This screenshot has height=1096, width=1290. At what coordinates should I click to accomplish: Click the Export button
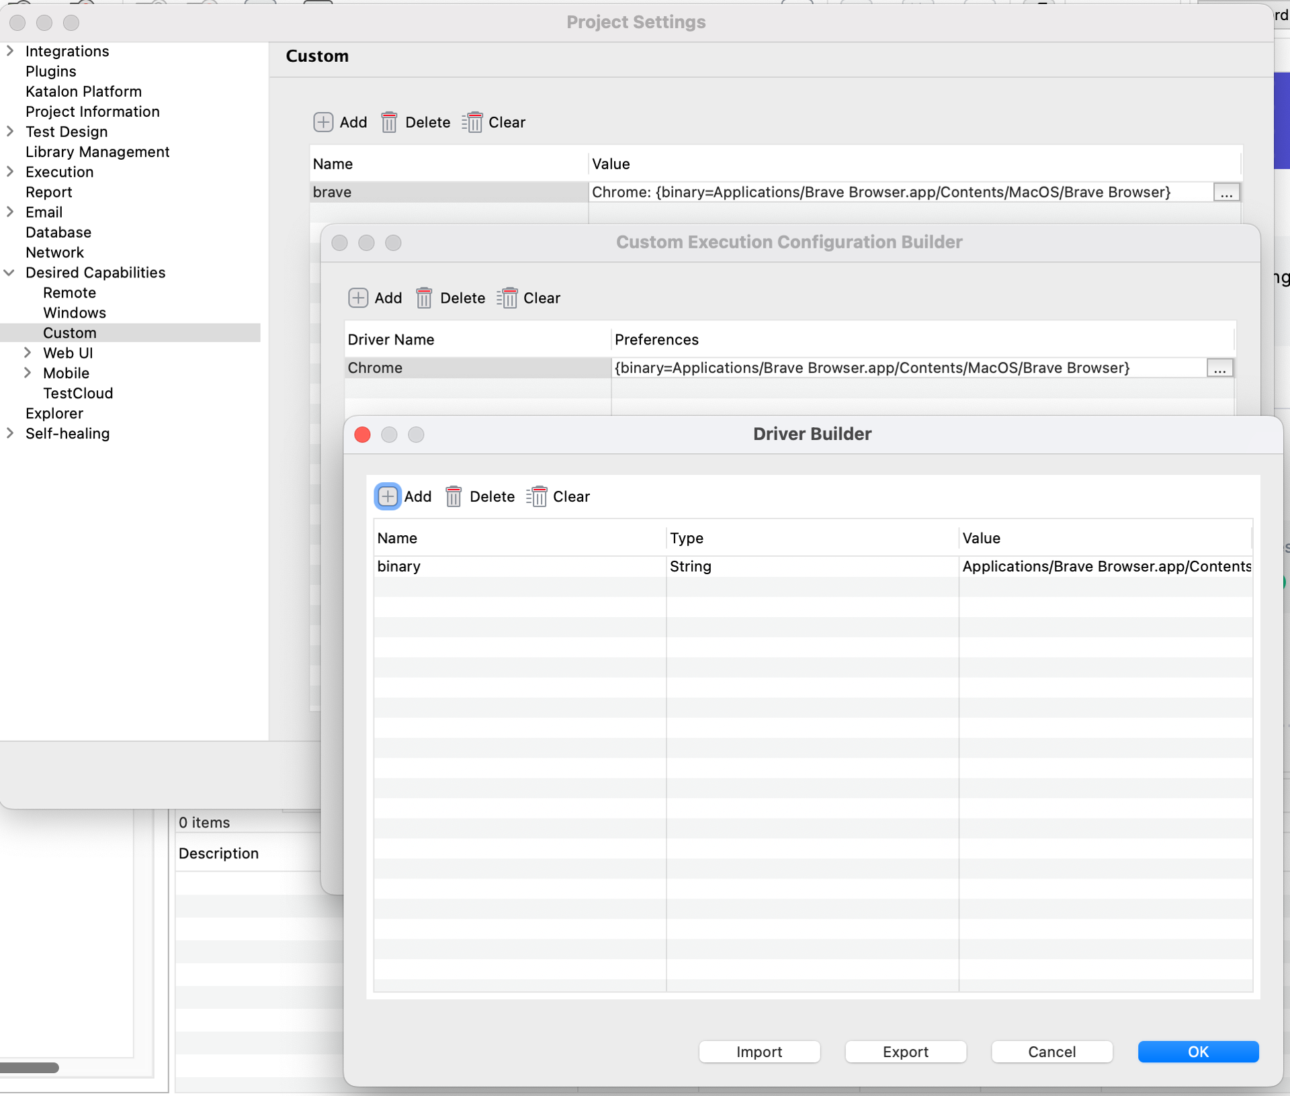coord(906,1052)
